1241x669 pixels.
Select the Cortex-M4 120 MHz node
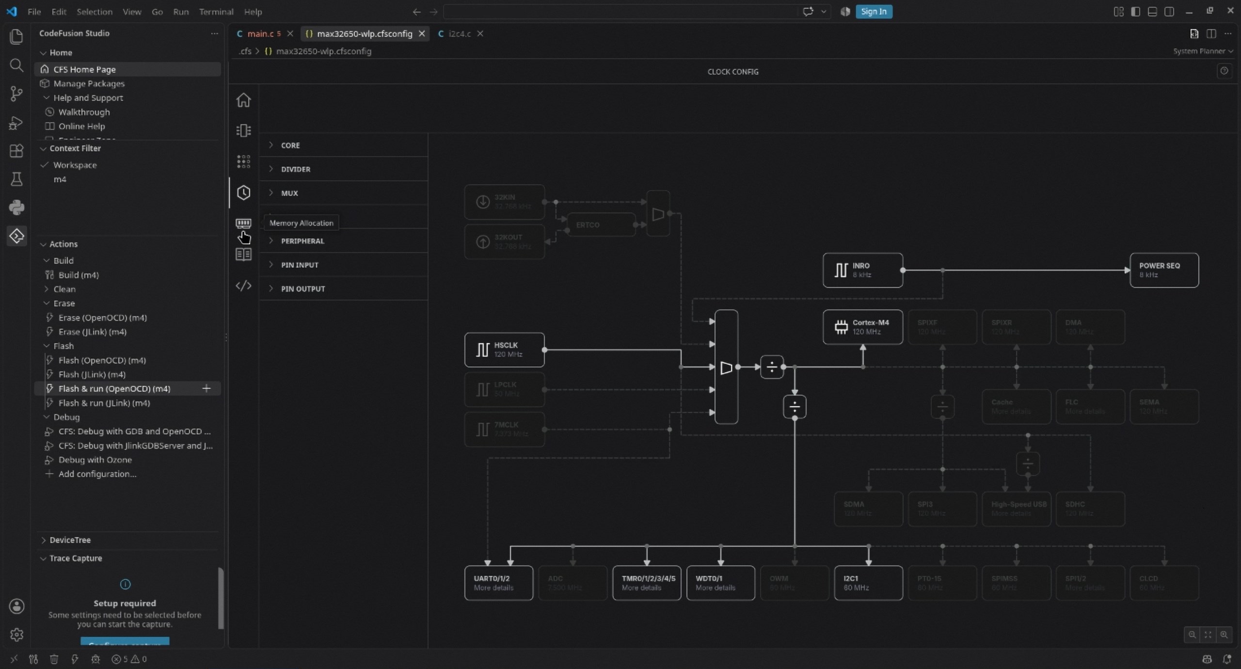pos(862,327)
